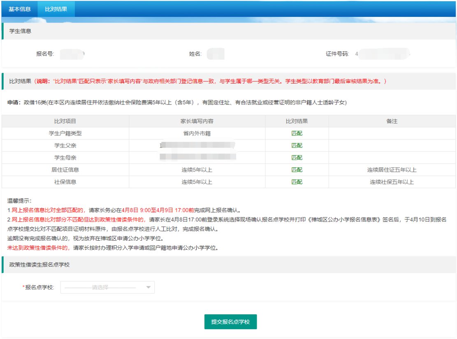
Task: Select the 居住证信息 row label
Action: tap(65, 169)
